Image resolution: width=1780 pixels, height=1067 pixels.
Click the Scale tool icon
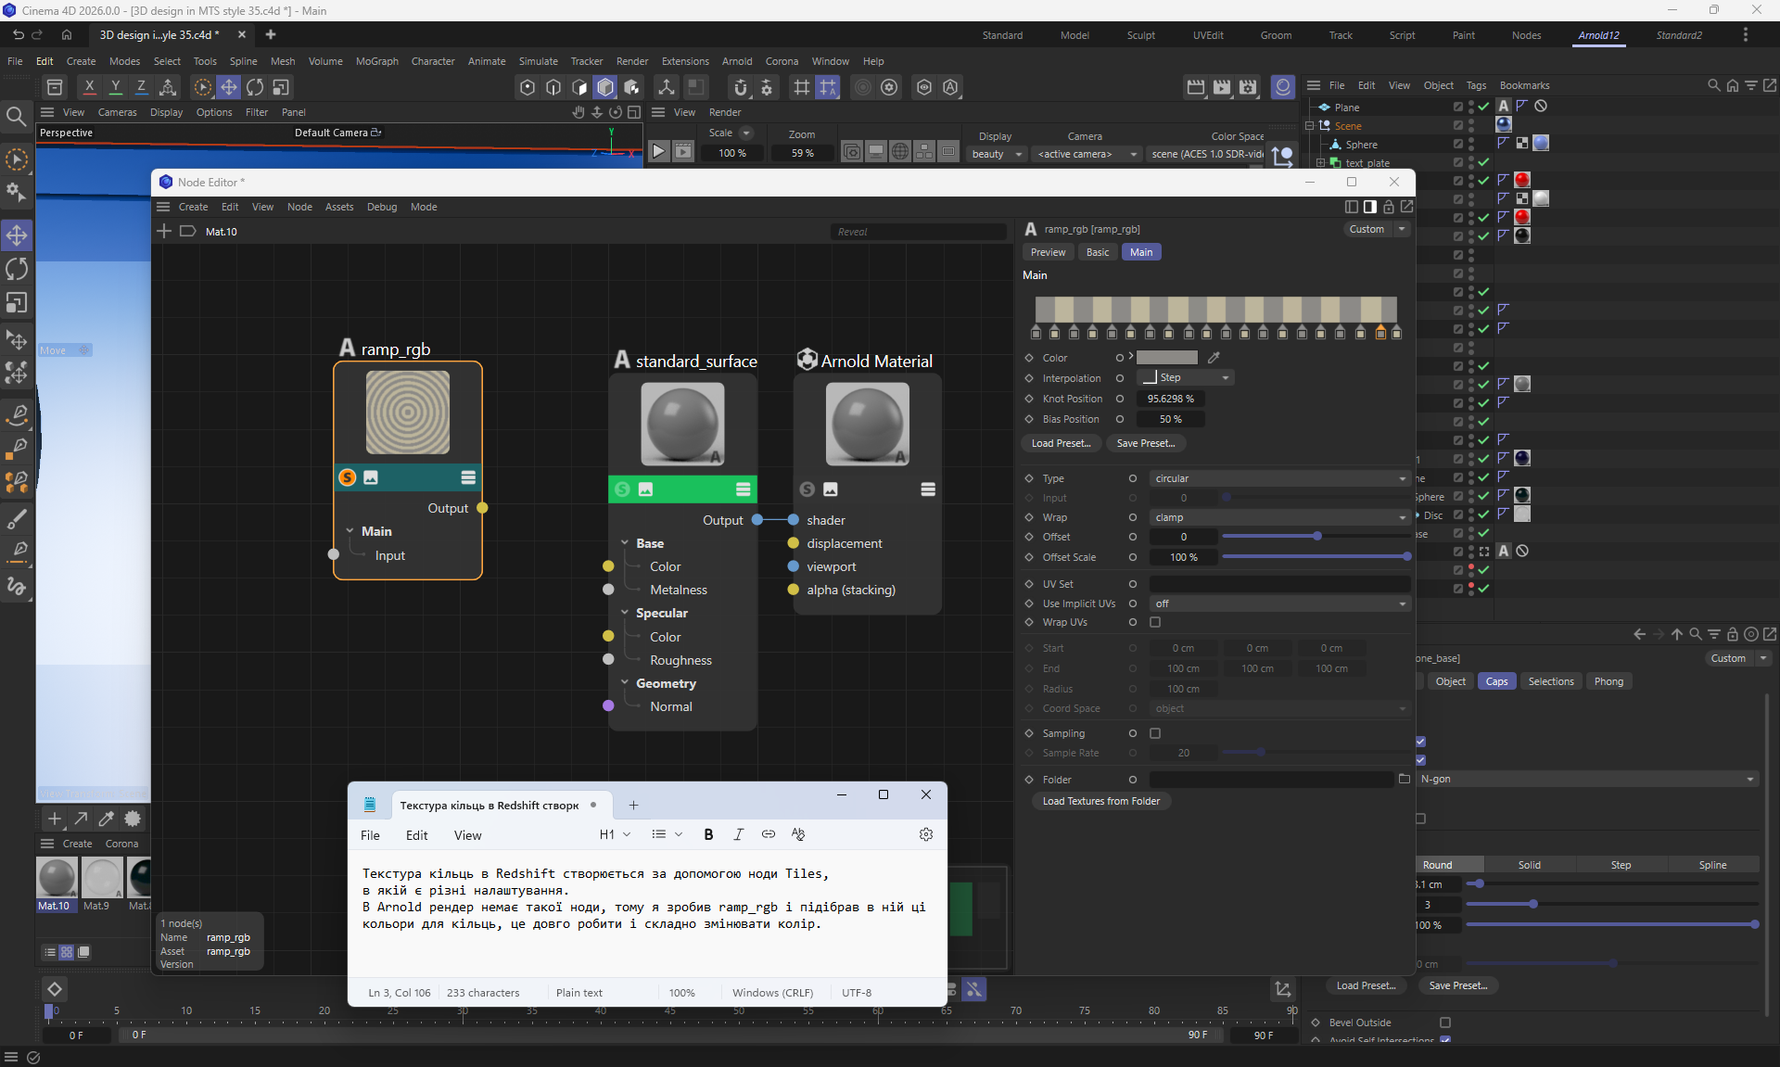point(17,303)
